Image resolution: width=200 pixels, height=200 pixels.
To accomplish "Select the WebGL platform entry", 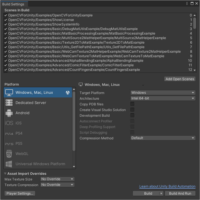I will click(38, 154).
